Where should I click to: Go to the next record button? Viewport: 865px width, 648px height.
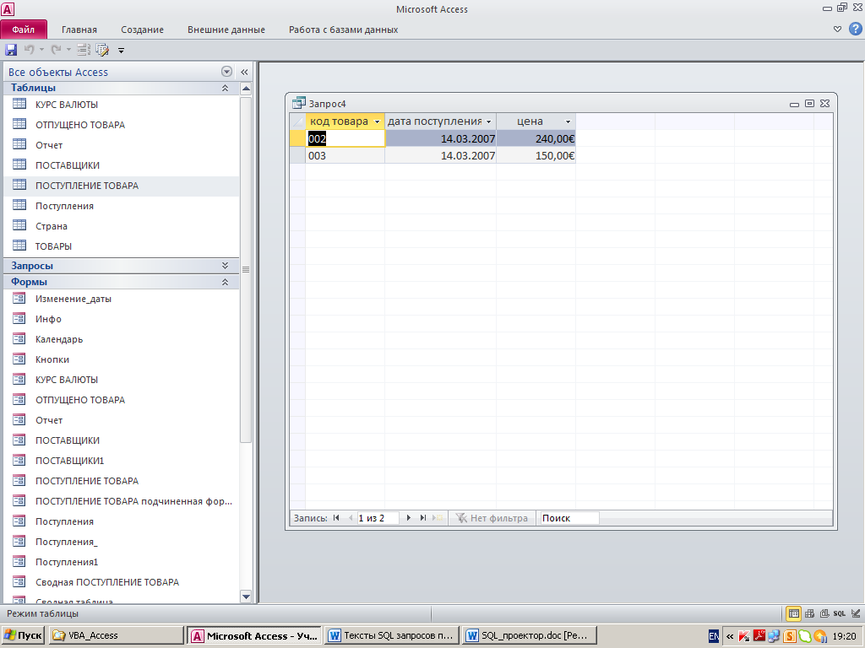[x=409, y=518]
